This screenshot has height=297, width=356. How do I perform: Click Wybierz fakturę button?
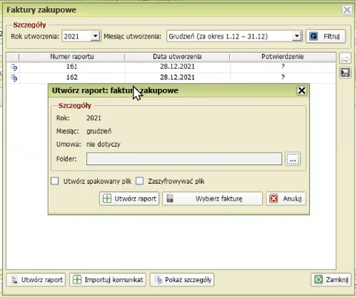point(212,198)
